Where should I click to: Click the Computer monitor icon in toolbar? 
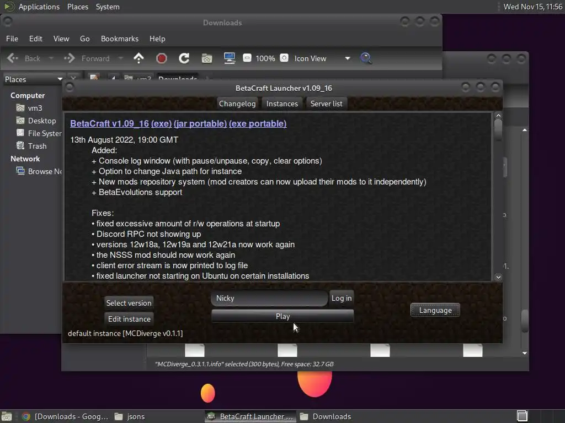[x=230, y=58]
